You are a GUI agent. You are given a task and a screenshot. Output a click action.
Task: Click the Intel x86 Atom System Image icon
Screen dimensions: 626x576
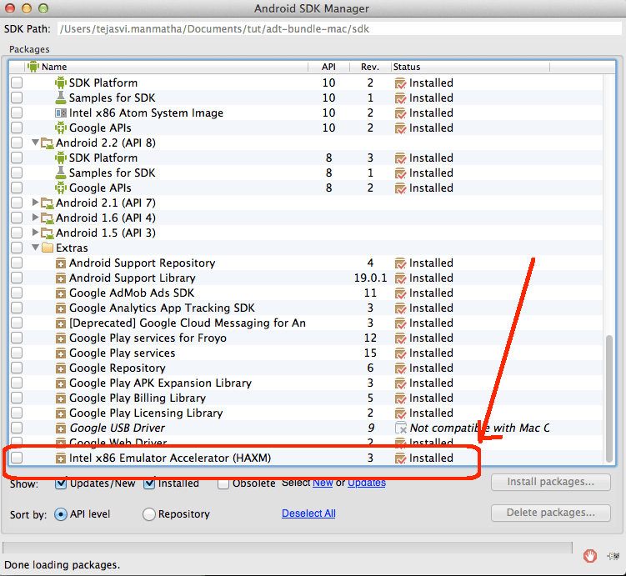point(61,113)
